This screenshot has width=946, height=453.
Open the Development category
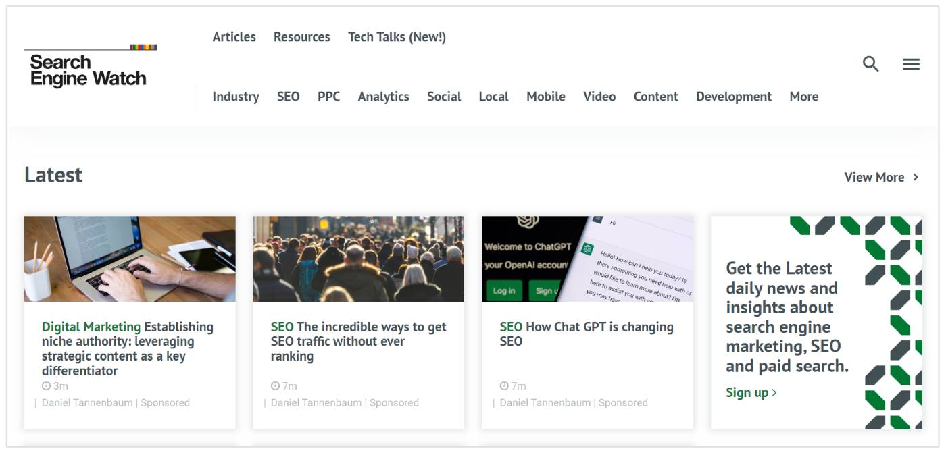(733, 97)
